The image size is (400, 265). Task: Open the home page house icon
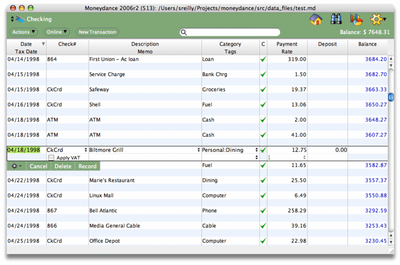coord(316,20)
